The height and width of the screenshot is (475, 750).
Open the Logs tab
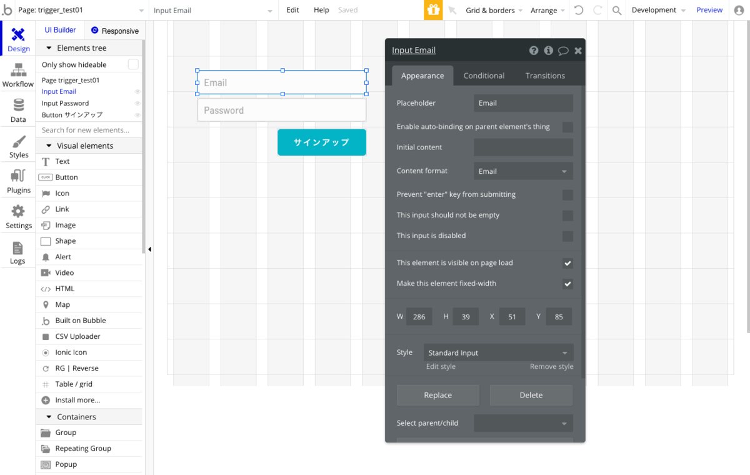click(x=18, y=252)
